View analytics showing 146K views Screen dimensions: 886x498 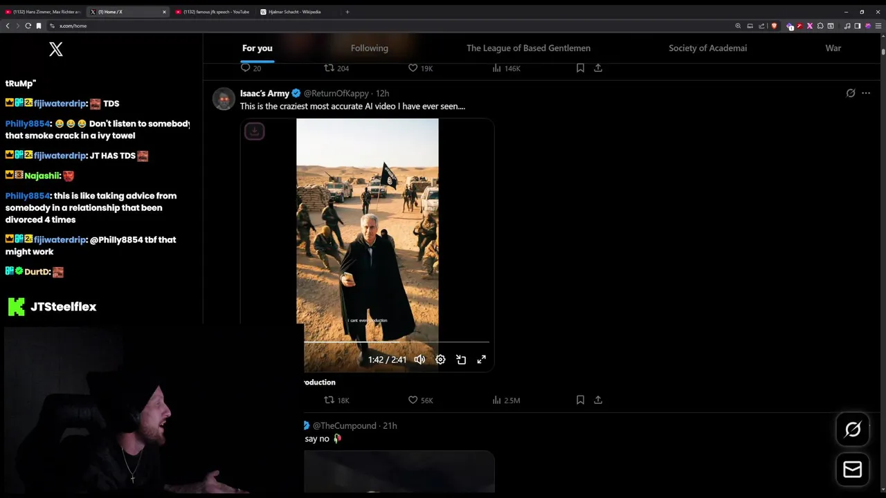click(506, 68)
